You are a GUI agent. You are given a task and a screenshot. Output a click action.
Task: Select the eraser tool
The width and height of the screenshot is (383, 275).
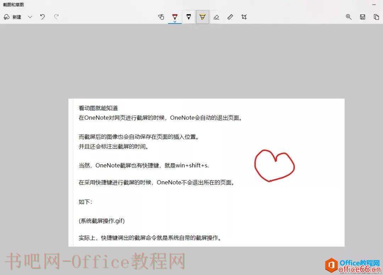(x=216, y=17)
